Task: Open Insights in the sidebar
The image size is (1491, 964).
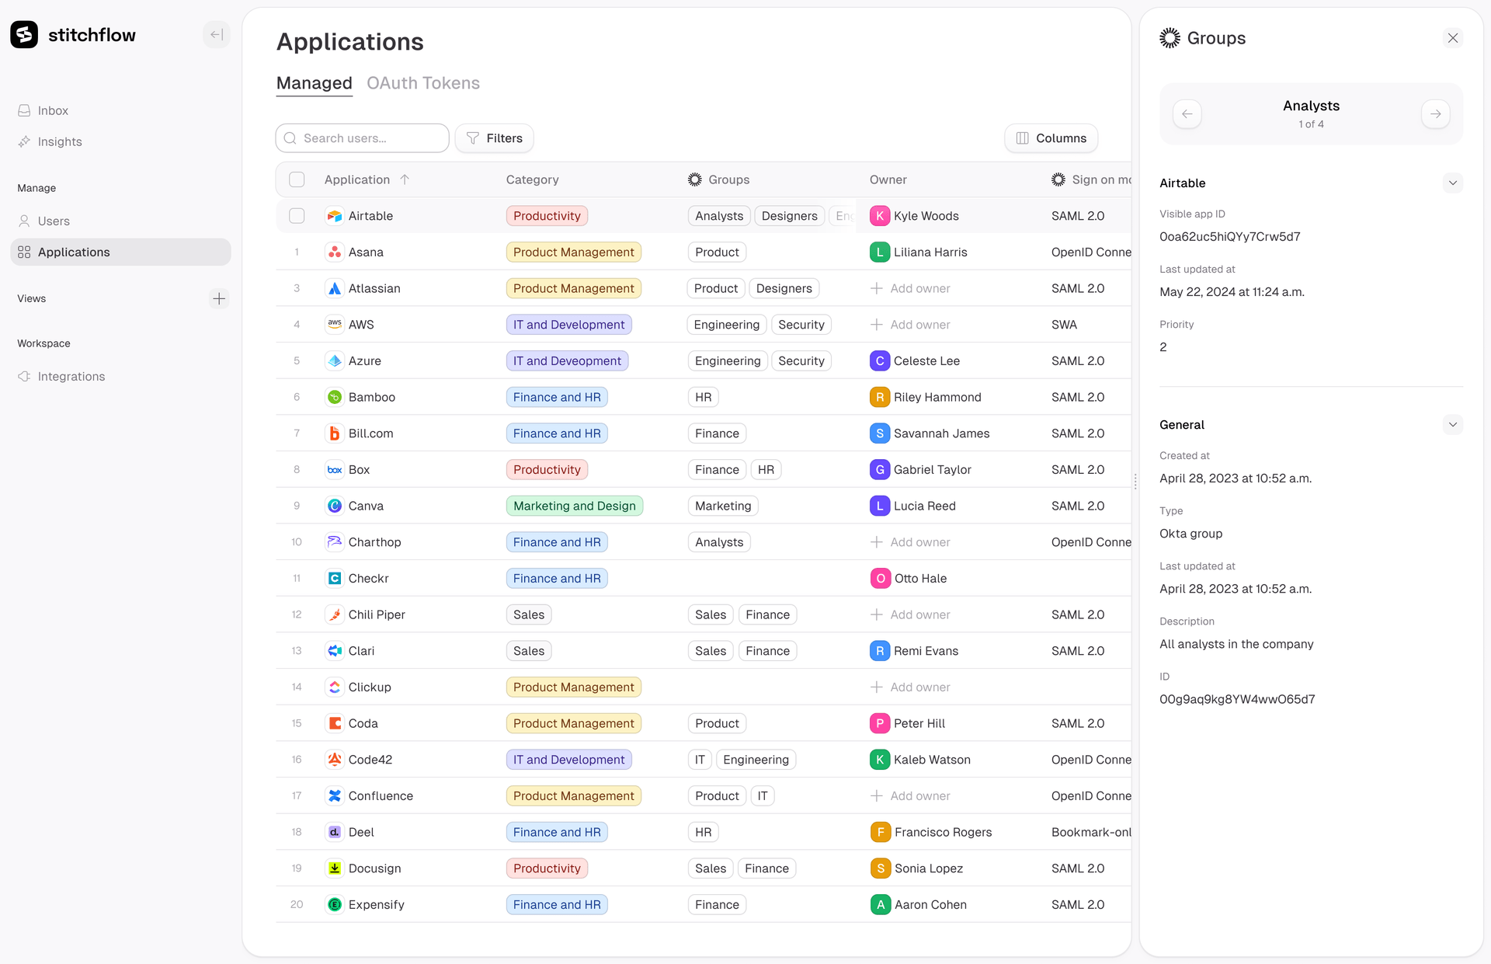Action: coord(59,141)
